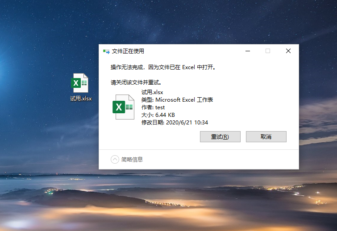Select the 试用.xlsx desktop file icon
This screenshot has height=231, width=337.
click(80, 83)
